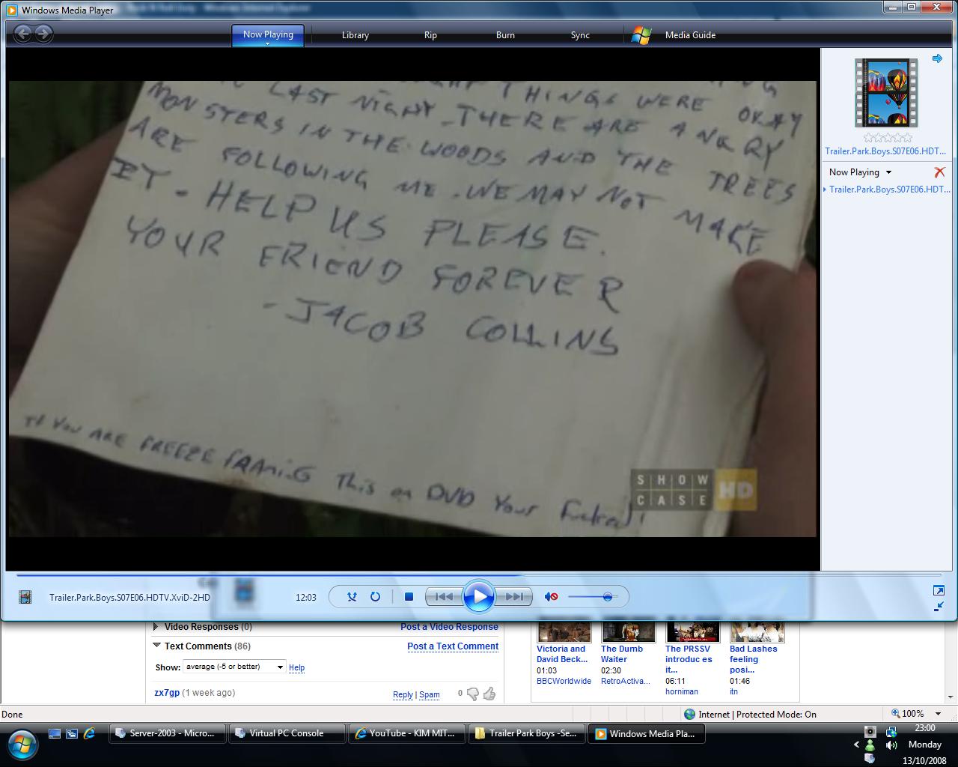Toggle shuffle mode

click(352, 597)
